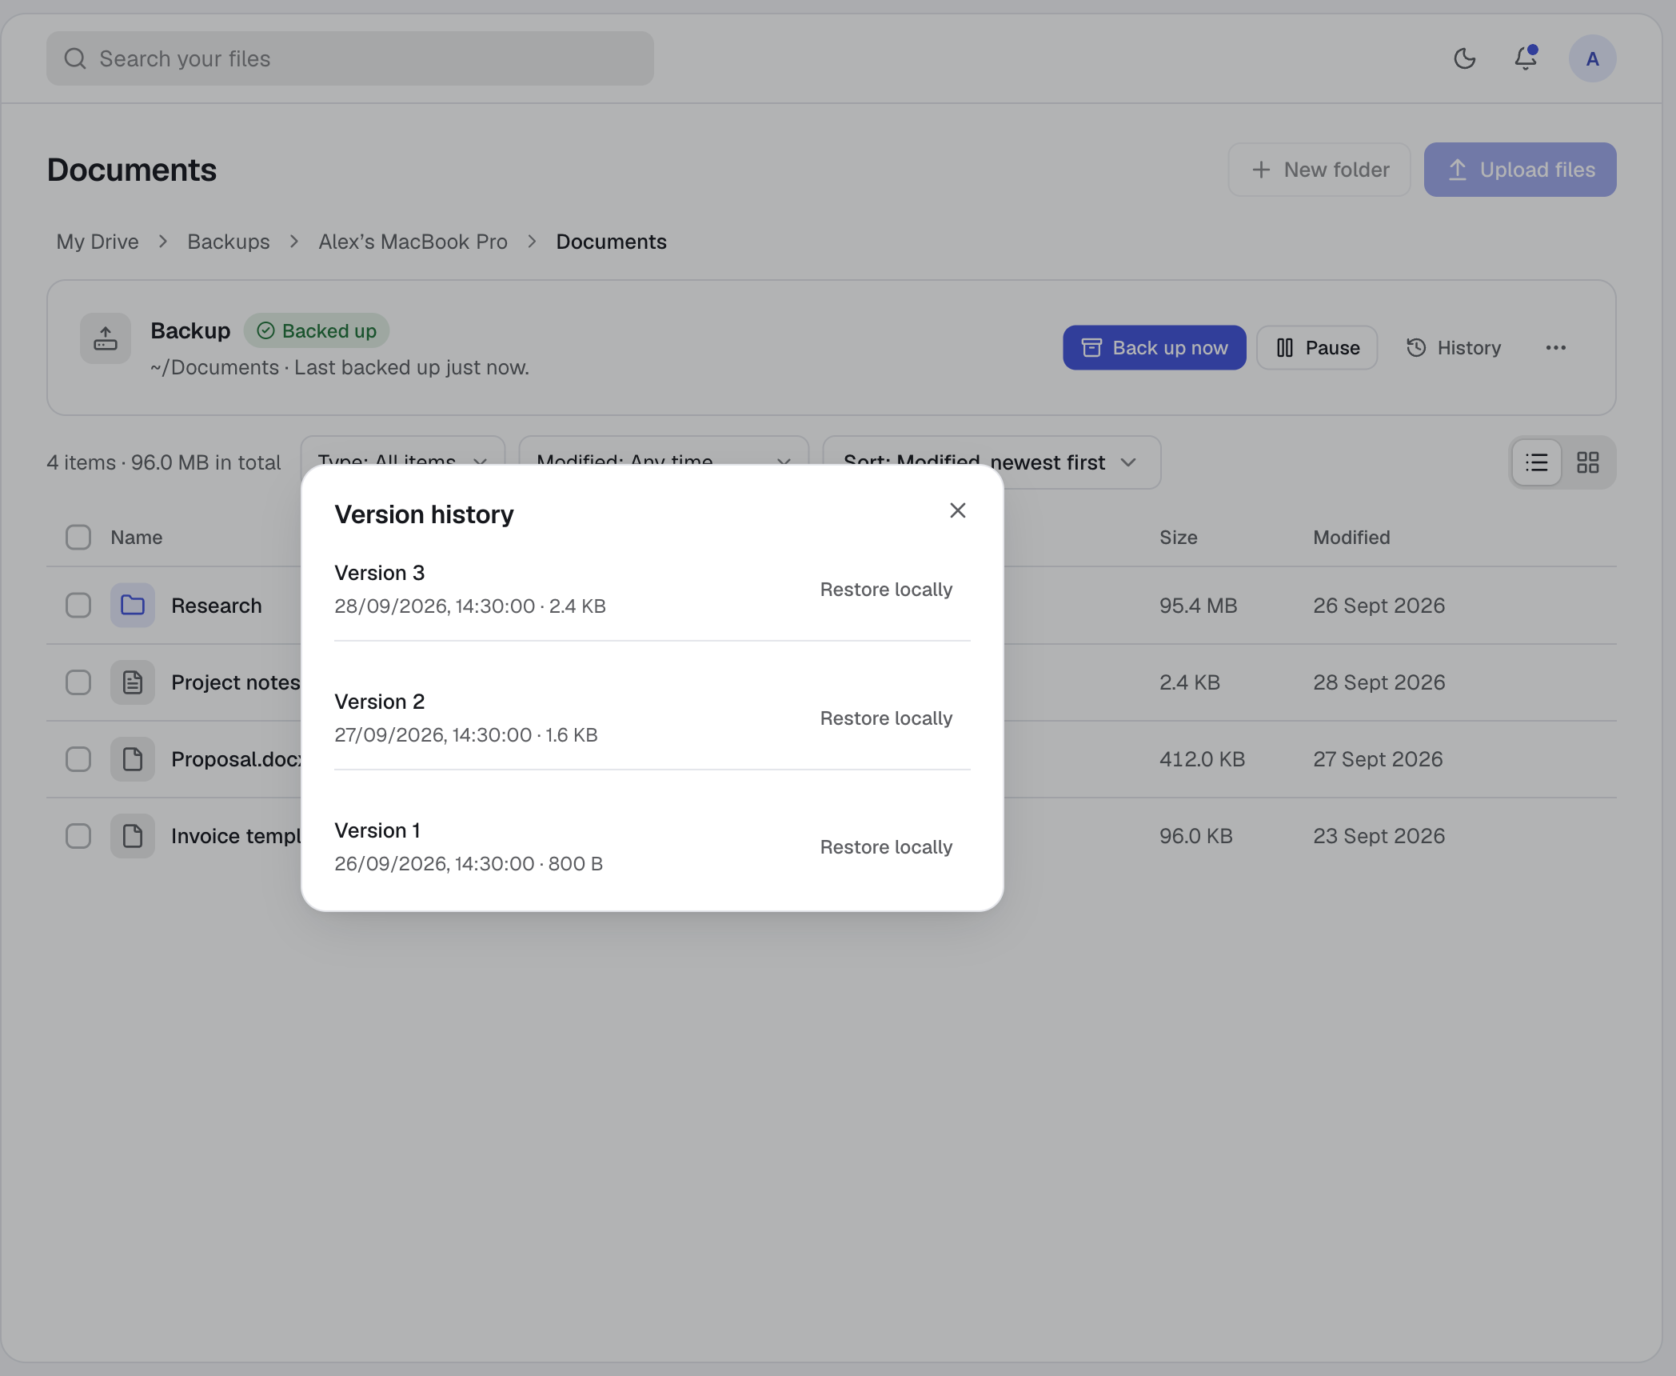Select the Research folder checkbox
This screenshot has height=1376, width=1676.
click(78, 606)
